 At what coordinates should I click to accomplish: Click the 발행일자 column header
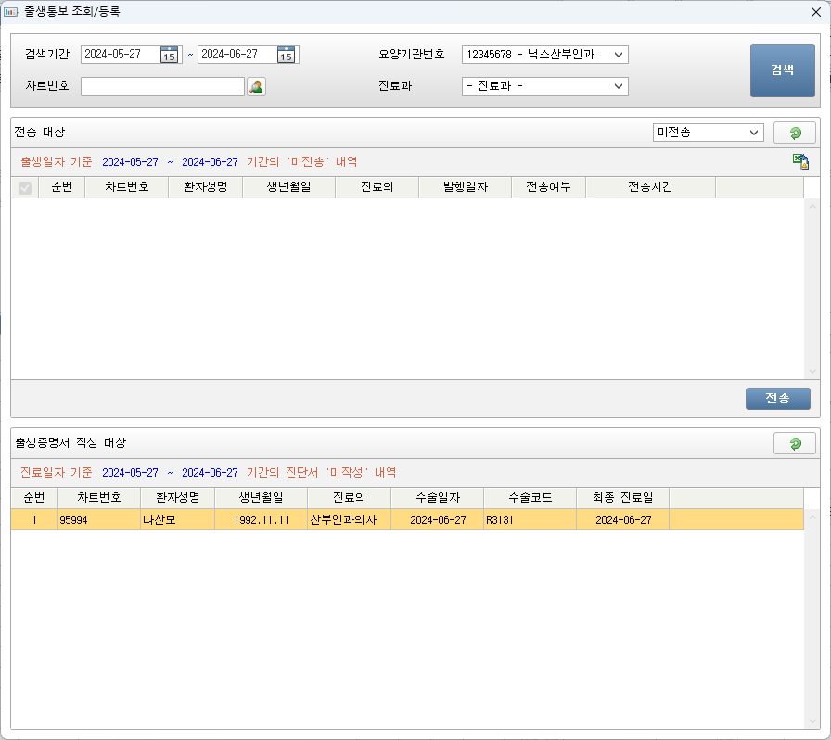pos(465,187)
